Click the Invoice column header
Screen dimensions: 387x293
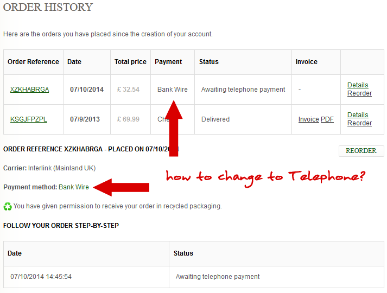(x=306, y=62)
